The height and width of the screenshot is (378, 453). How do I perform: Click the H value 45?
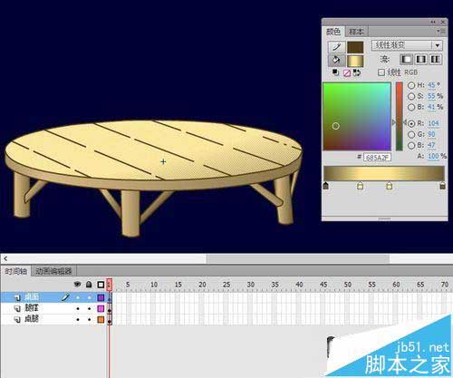[431, 85]
